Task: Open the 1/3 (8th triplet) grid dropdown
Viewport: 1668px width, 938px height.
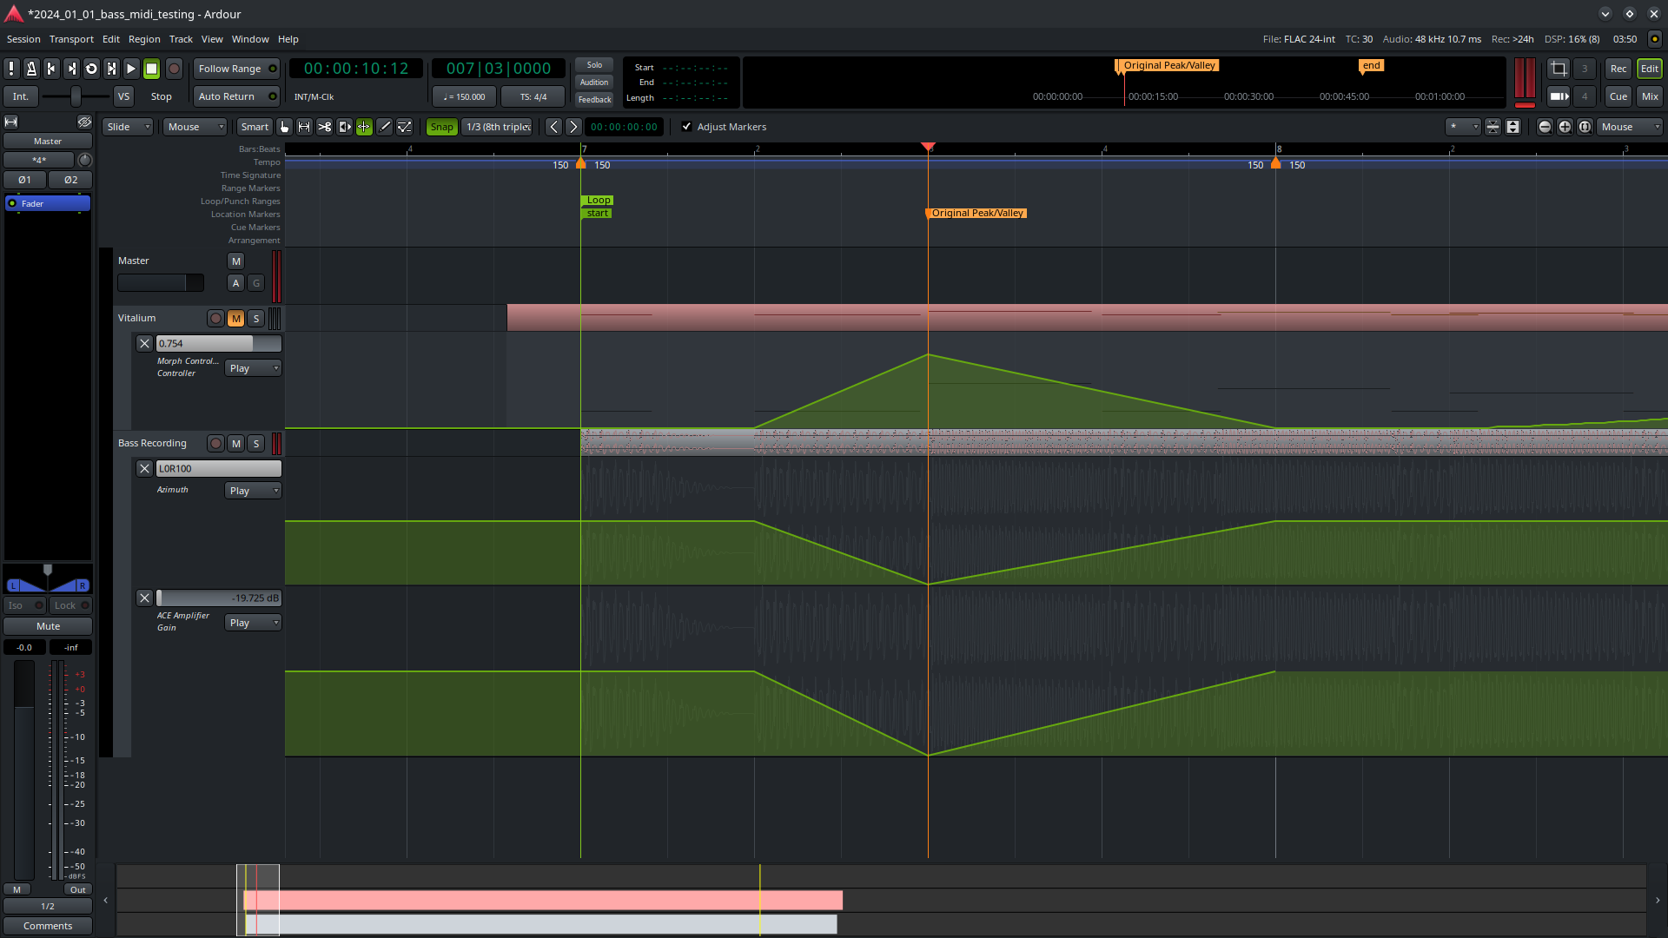Action: pos(498,127)
